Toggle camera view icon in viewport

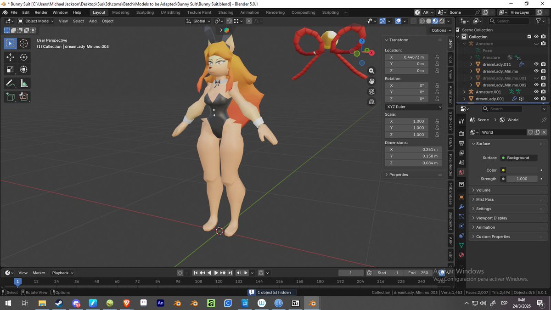[x=371, y=91]
